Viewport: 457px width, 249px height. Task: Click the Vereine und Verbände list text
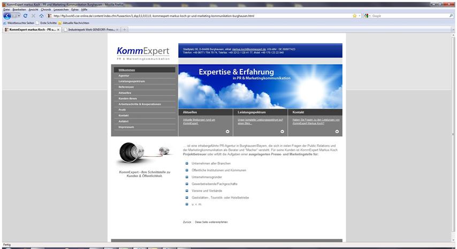point(207,191)
